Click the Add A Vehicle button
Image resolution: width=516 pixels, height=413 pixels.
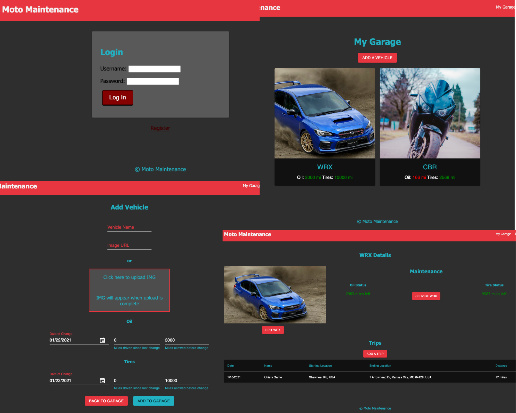pos(377,58)
